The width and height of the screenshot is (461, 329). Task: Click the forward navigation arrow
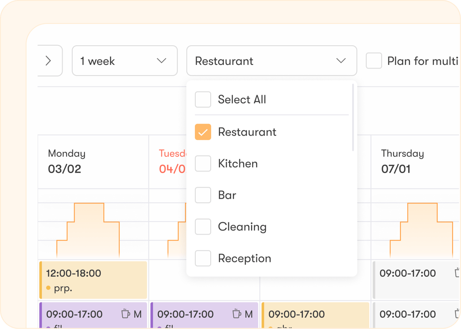tap(48, 61)
